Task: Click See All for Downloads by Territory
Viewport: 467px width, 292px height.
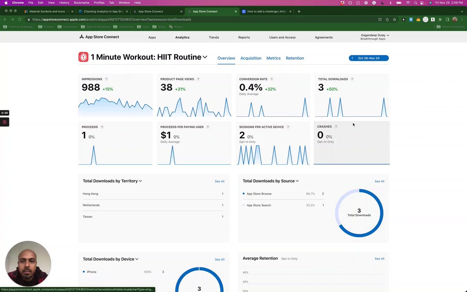Action: (220, 181)
